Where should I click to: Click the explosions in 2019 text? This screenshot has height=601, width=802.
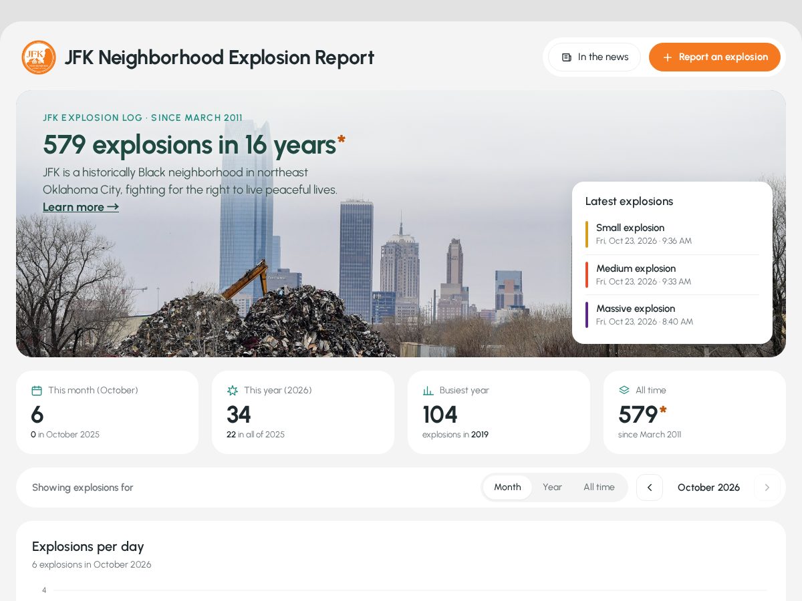pos(455,435)
